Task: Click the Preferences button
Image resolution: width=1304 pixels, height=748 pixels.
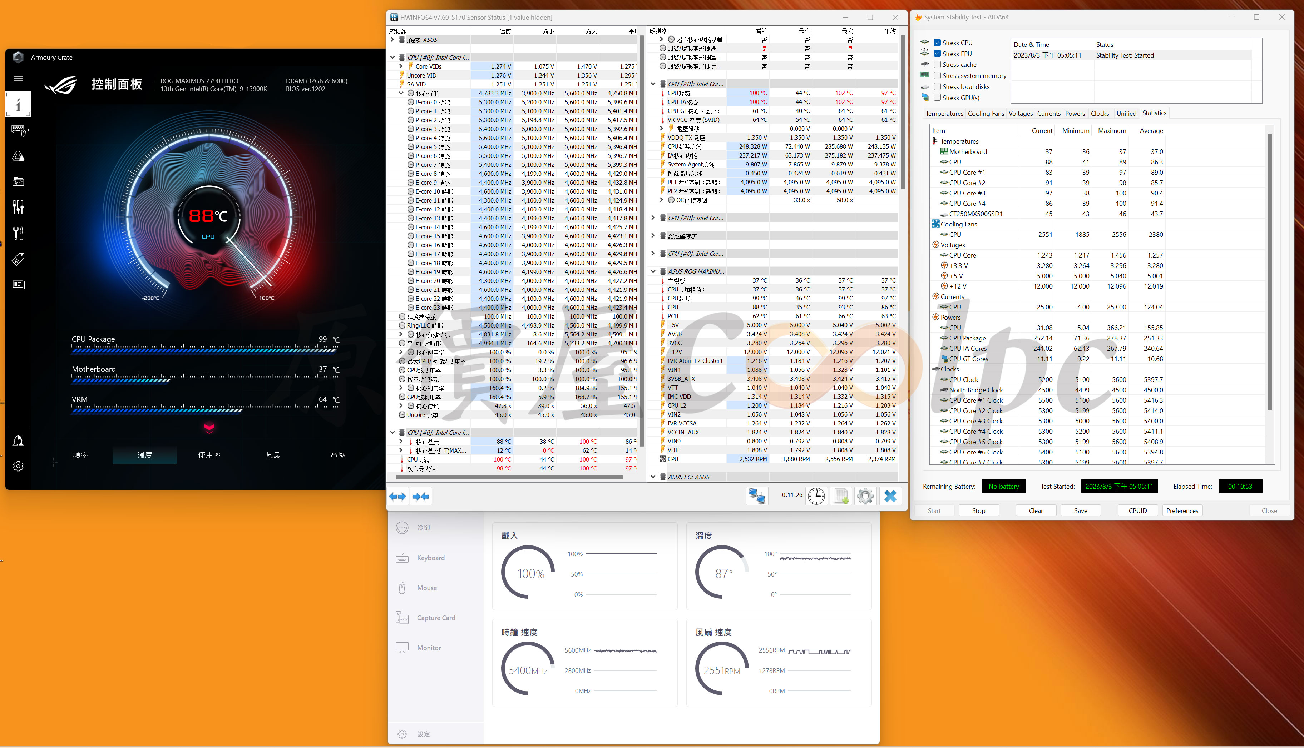Action: pos(1182,511)
